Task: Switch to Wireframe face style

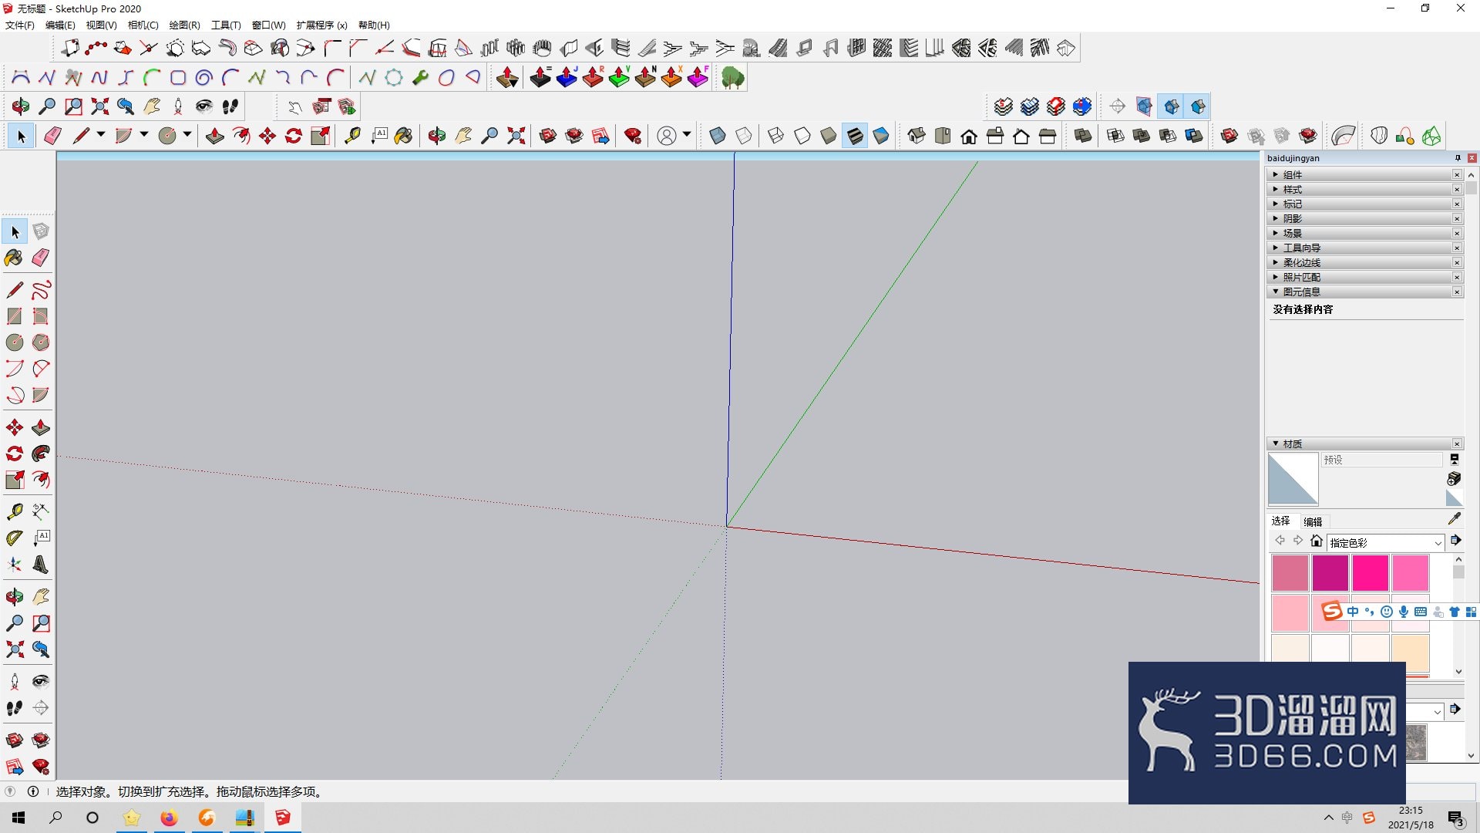Action: point(776,137)
